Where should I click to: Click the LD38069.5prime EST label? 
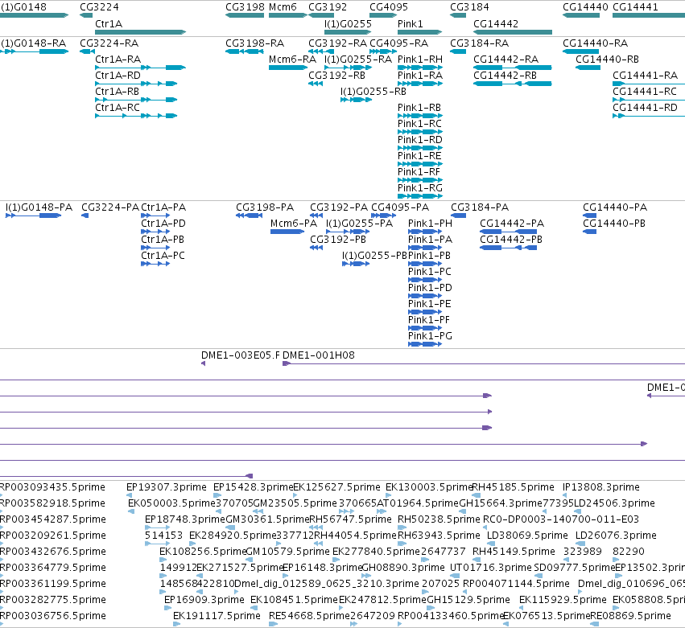[x=527, y=536]
